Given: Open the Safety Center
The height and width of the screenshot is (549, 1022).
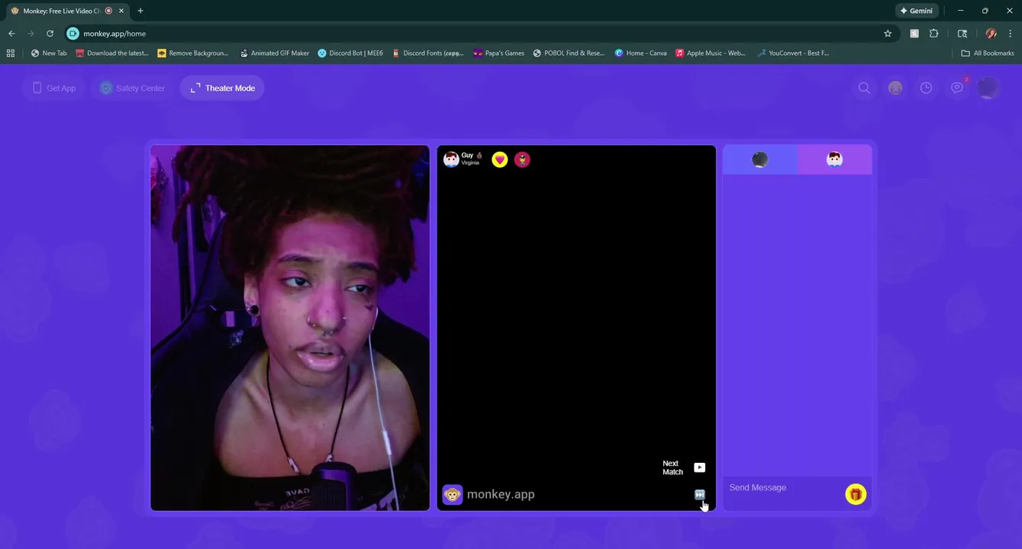Looking at the screenshot, I should pos(133,88).
